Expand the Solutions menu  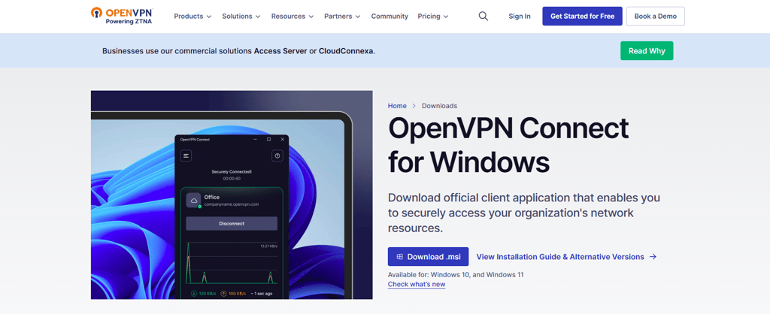pos(241,17)
